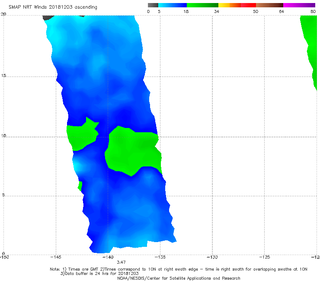This screenshot has width=320, height=281.
Task: Click the longitude label '-140'
Action: (x=108, y=257)
